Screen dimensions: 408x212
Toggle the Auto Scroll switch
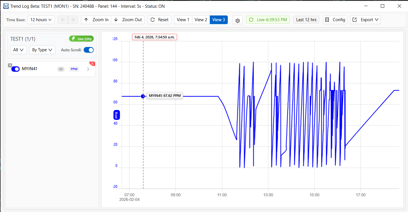pyautogui.click(x=89, y=50)
